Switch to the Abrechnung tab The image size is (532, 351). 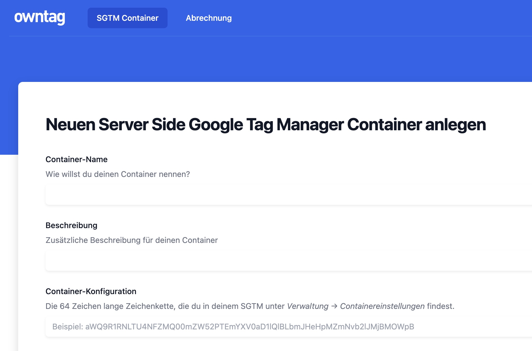[x=209, y=18]
